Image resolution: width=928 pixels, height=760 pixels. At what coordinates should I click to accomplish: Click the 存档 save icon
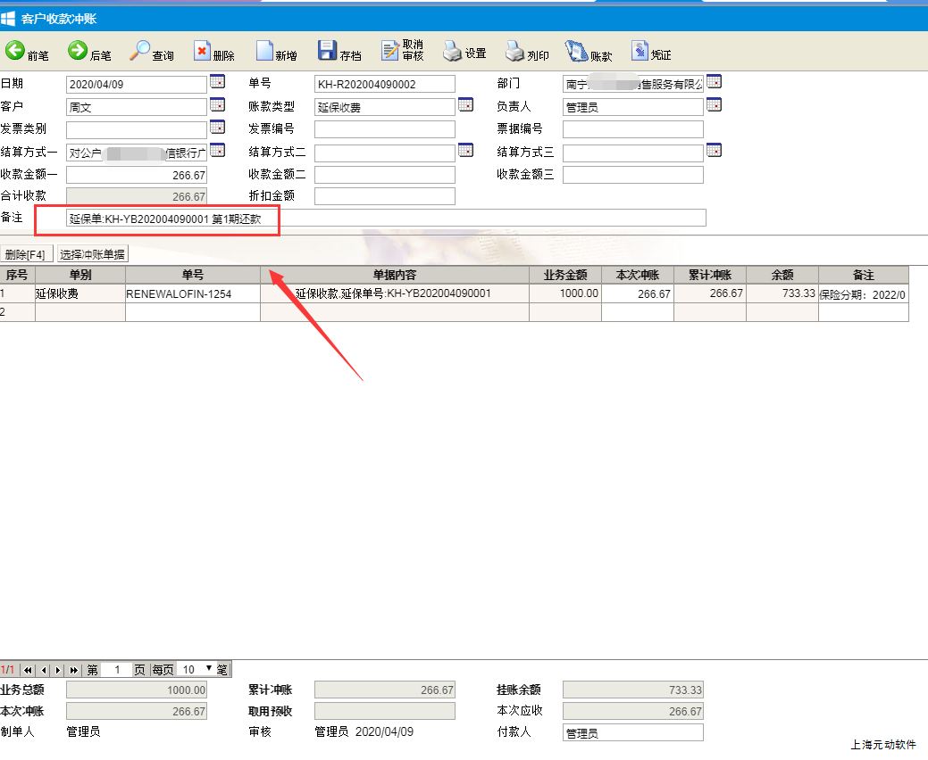coord(339,53)
